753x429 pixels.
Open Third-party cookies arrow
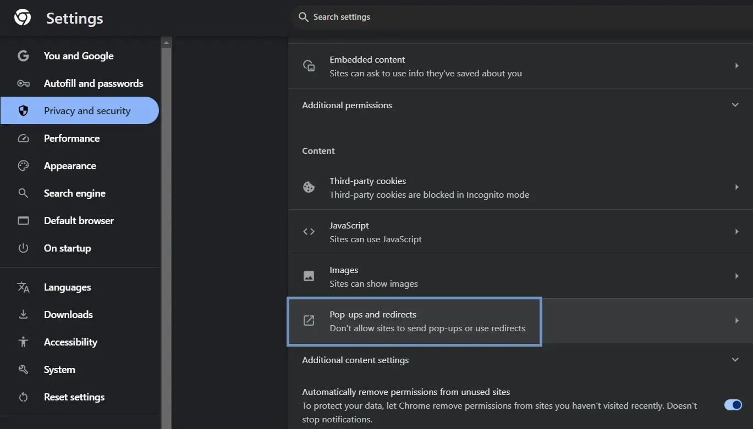click(x=736, y=187)
